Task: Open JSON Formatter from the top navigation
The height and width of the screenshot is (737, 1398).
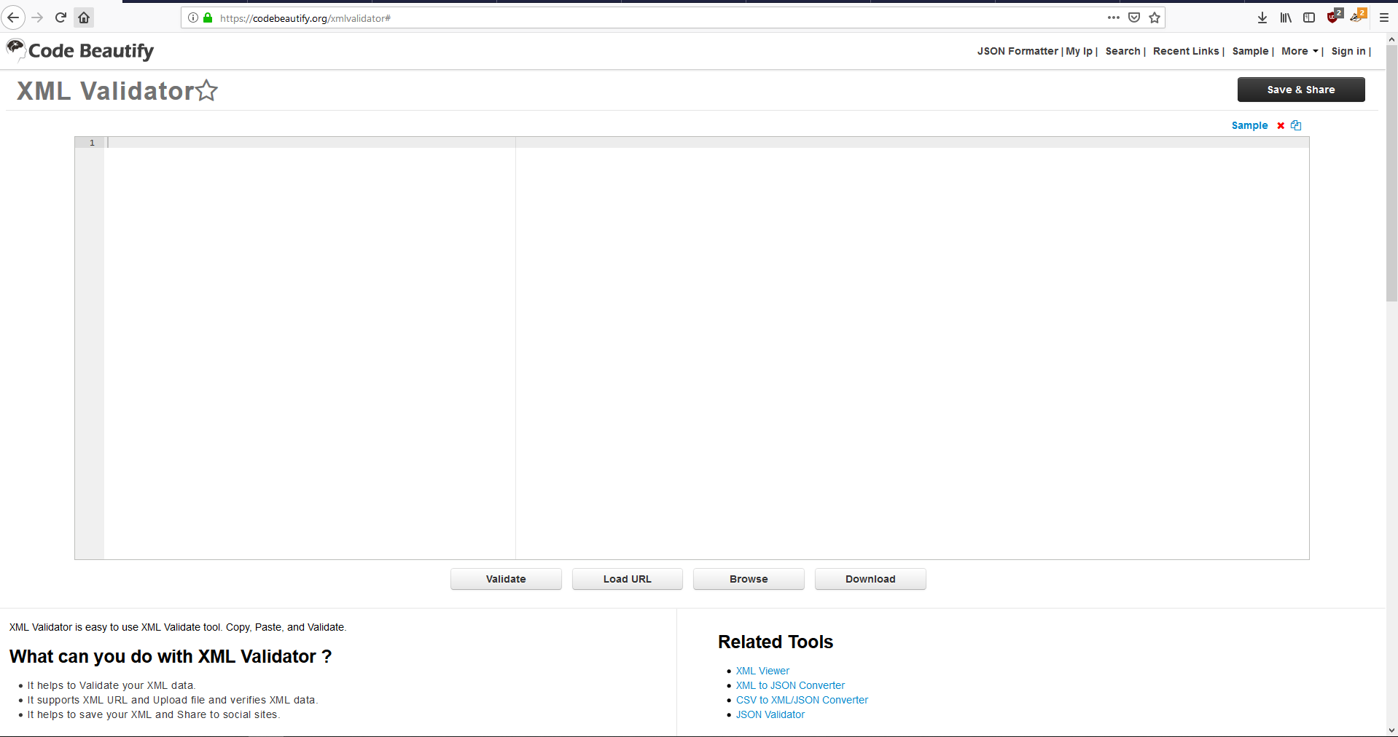Action: point(1017,51)
